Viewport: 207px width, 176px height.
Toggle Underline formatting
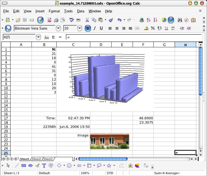[x=101, y=28]
